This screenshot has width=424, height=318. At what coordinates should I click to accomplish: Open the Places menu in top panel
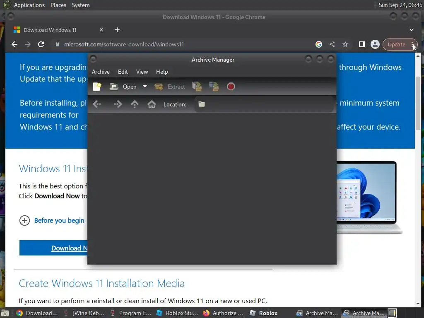point(58,5)
